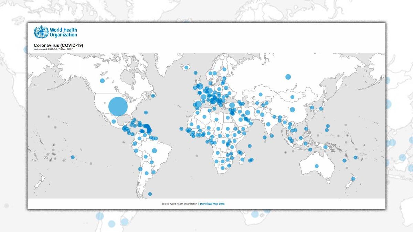Select the large bubble over the United States

(118, 106)
